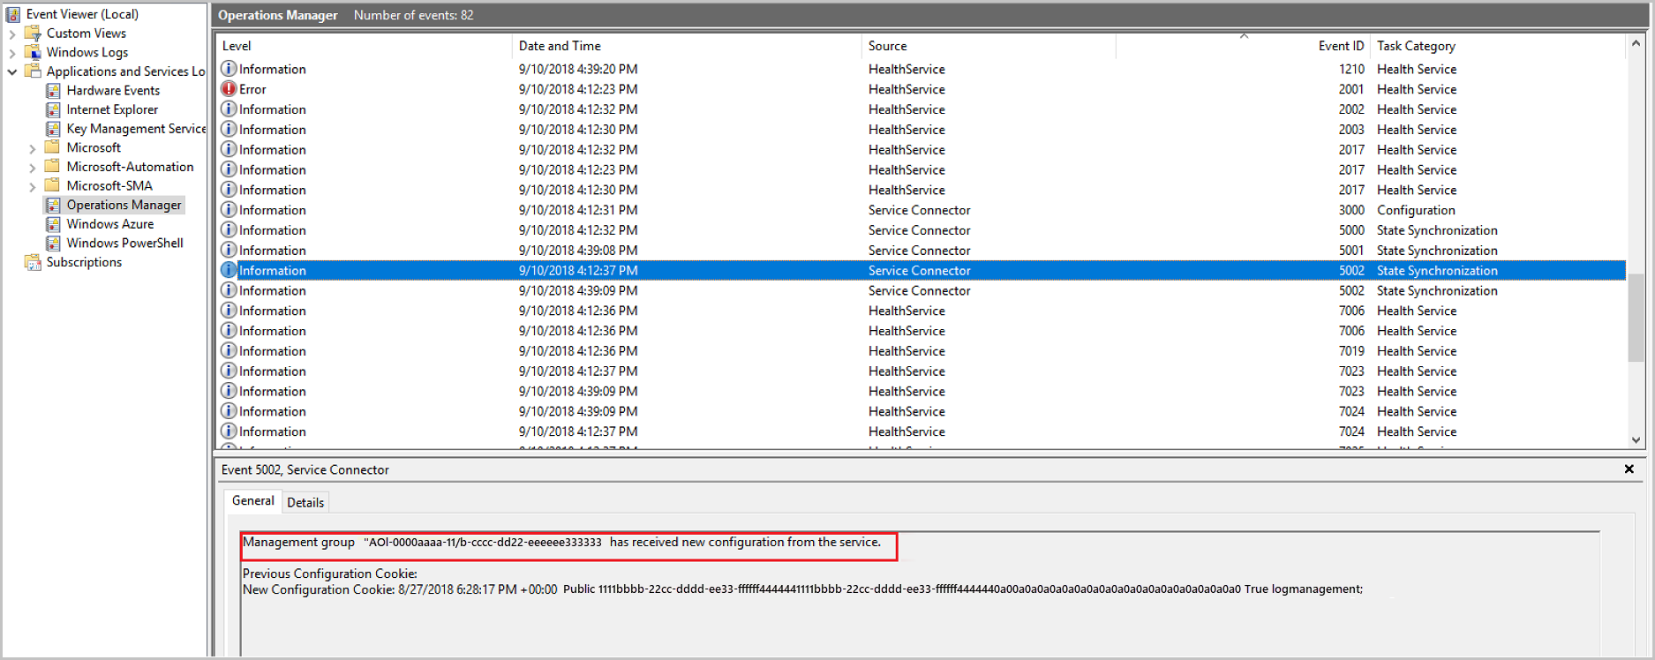Select event 5002 at 4:39:09 PM
This screenshot has width=1655, height=660.
point(922,290)
